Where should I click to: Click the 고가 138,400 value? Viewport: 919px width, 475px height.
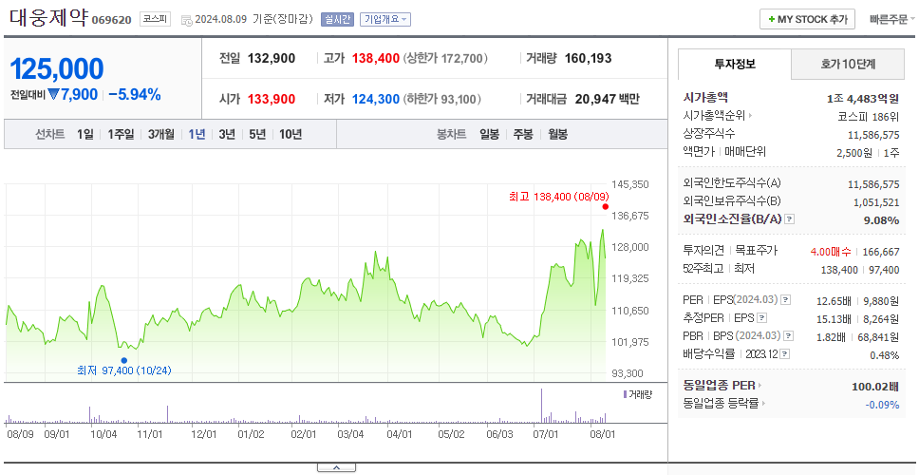click(x=376, y=59)
